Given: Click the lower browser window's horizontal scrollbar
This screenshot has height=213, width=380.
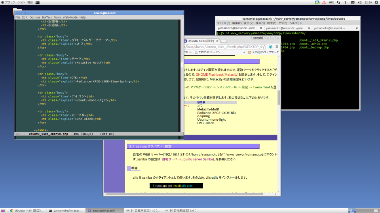Looking at the screenshot, I should 184,194.
